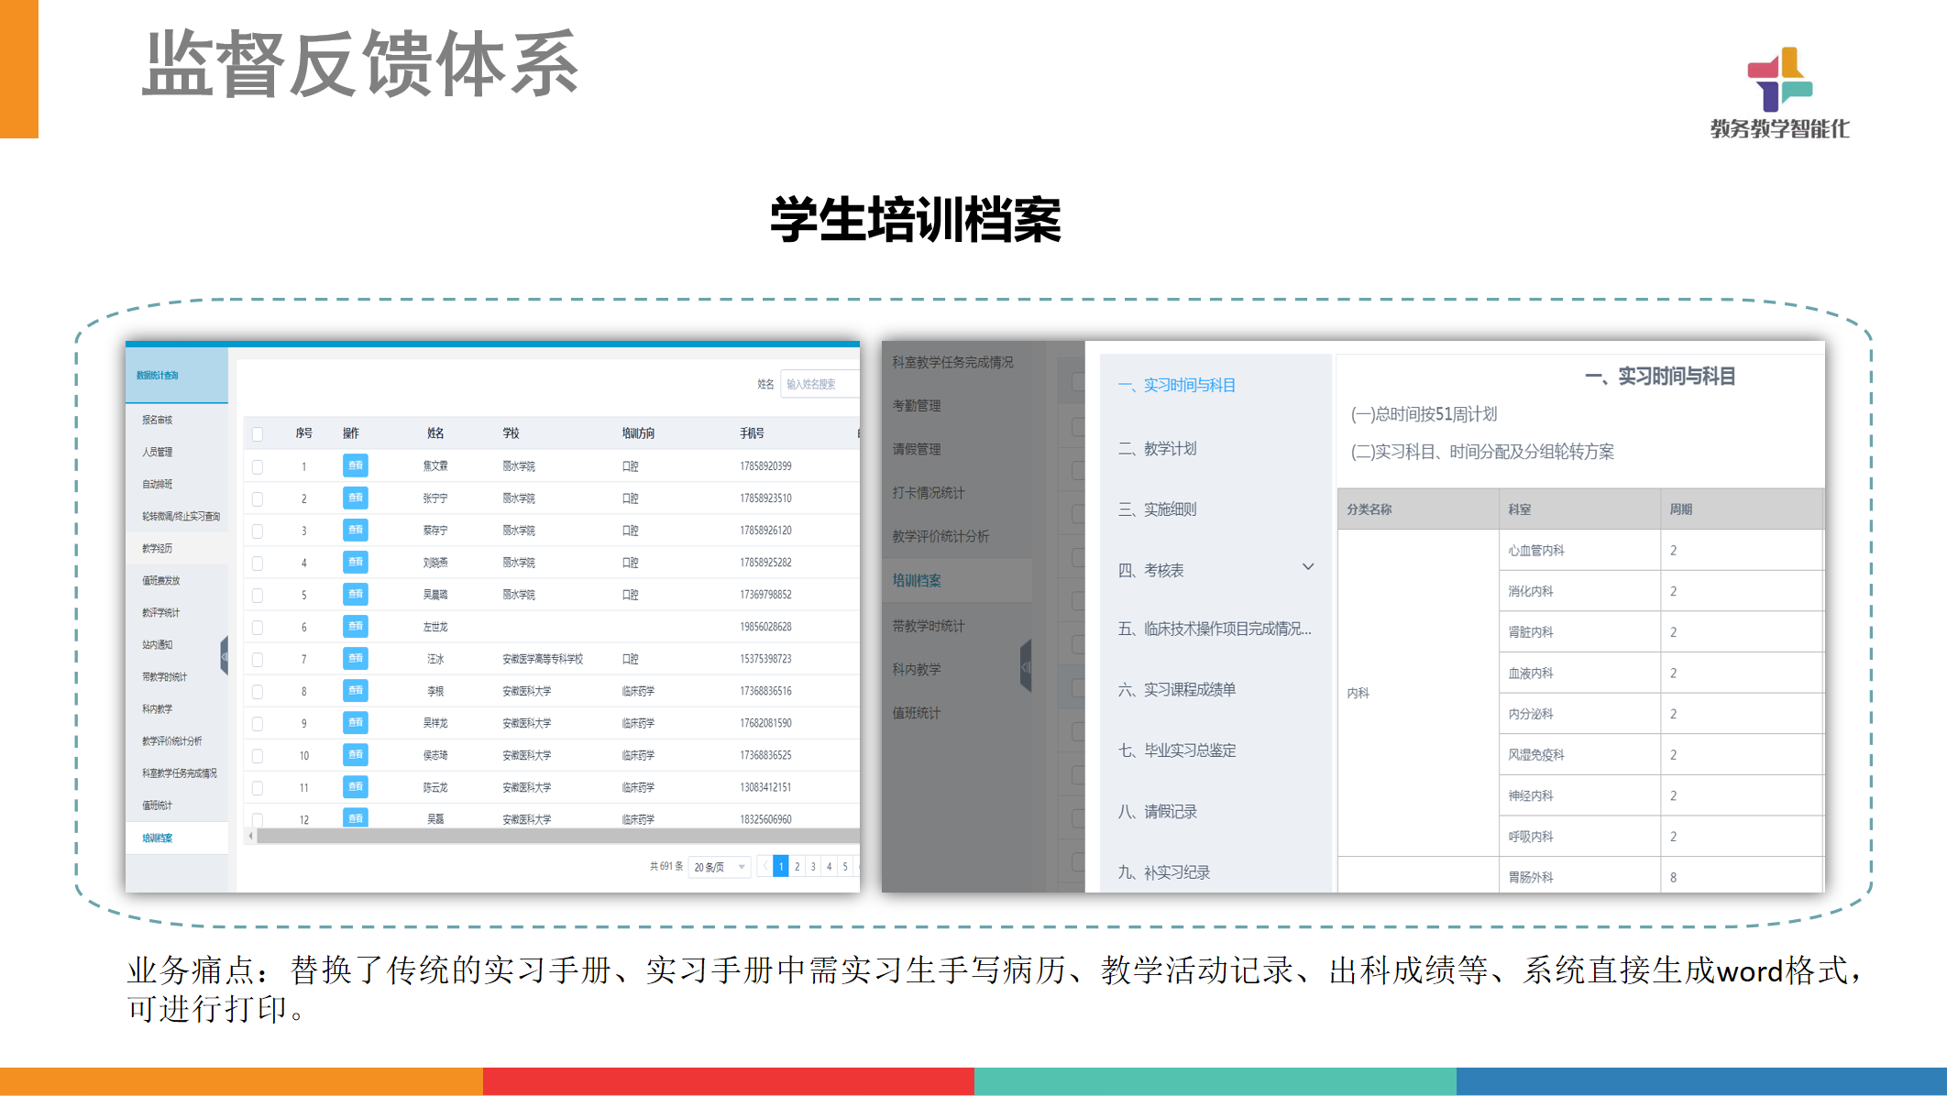Check the checkbox for row 5 吴晨璐
The height and width of the screenshot is (1096, 1947).
pyautogui.click(x=258, y=595)
